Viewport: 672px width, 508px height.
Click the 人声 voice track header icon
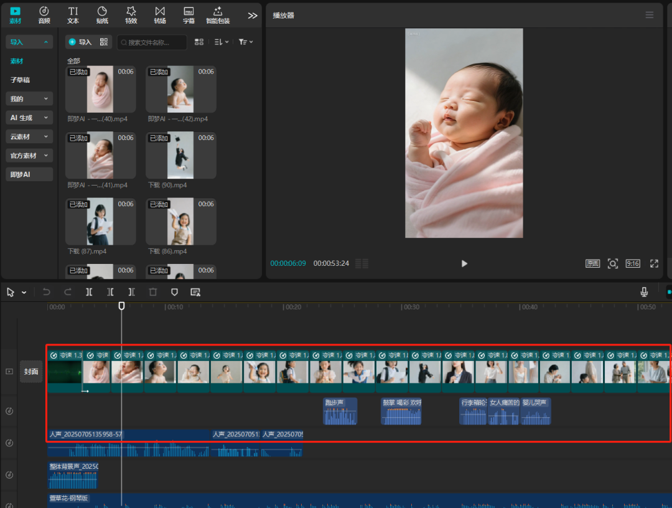tap(9, 443)
